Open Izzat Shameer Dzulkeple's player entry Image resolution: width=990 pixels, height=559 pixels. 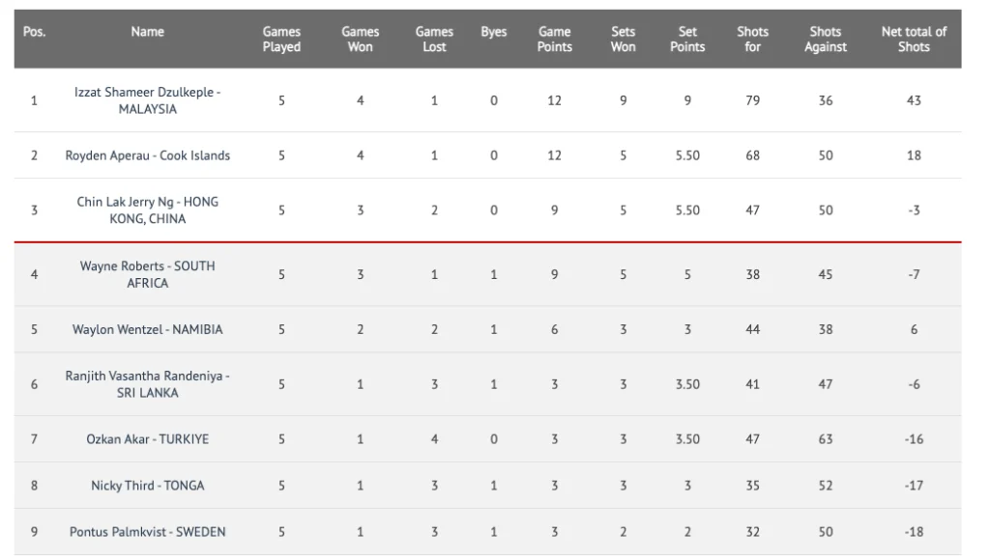[x=148, y=100]
